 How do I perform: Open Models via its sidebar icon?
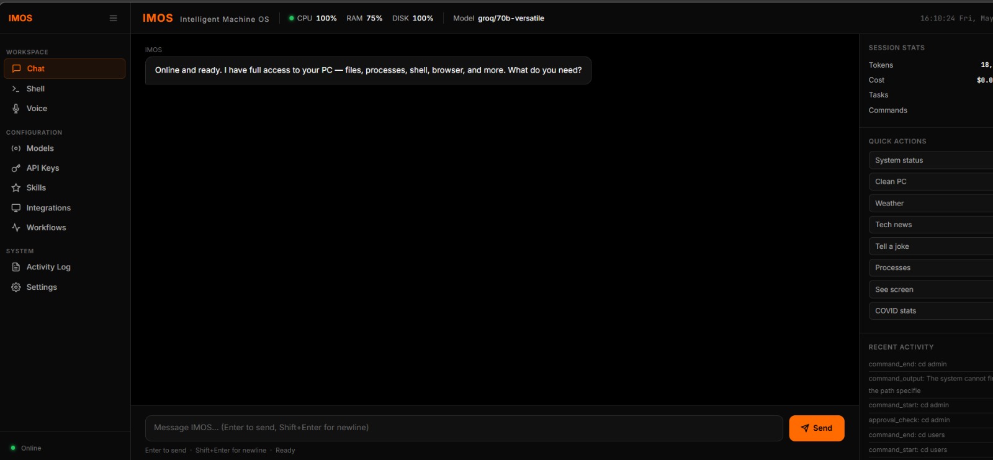point(16,148)
